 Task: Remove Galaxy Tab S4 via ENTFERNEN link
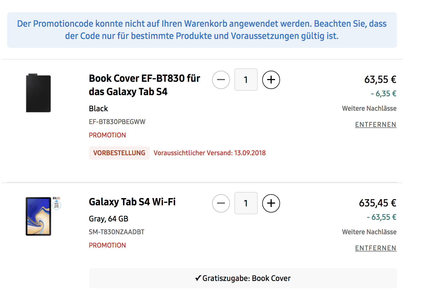(376, 248)
